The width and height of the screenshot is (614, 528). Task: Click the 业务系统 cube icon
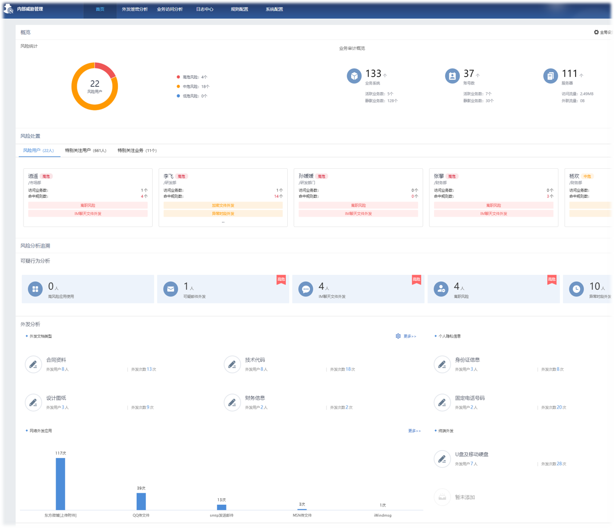click(354, 76)
